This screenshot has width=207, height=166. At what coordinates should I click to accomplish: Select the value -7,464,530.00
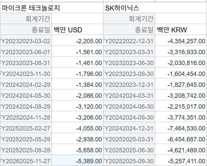coord(181,128)
